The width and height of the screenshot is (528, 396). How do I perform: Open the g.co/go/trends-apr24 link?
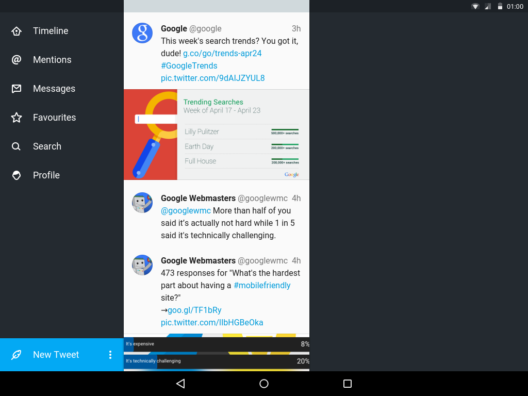pyautogui.click(x=222, y=54)
